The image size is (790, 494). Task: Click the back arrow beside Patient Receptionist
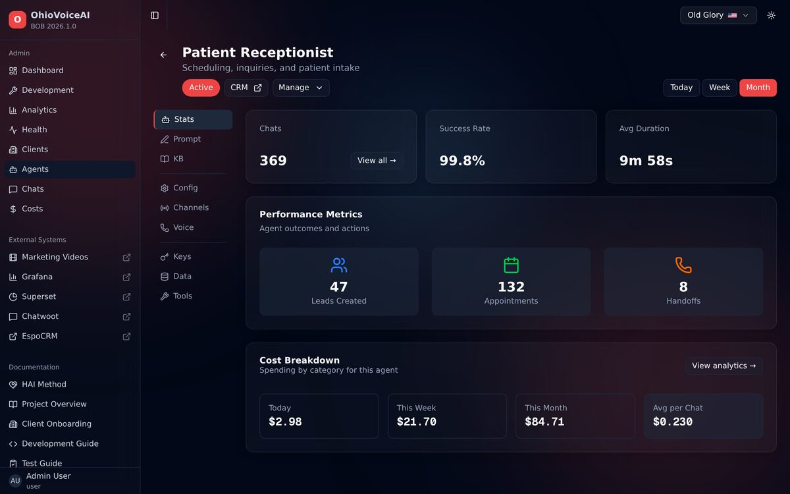(x=163, y=55)
